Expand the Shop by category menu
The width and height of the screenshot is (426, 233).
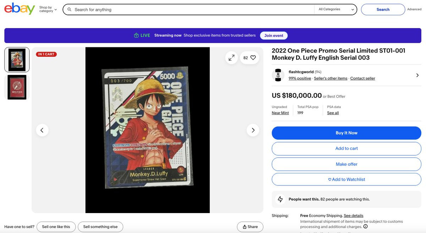[x=48, y=9]
